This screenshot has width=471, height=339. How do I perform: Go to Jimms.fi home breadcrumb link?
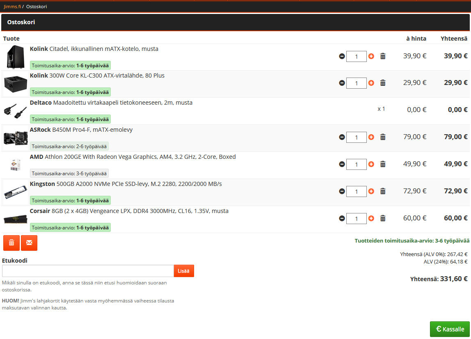12,7
